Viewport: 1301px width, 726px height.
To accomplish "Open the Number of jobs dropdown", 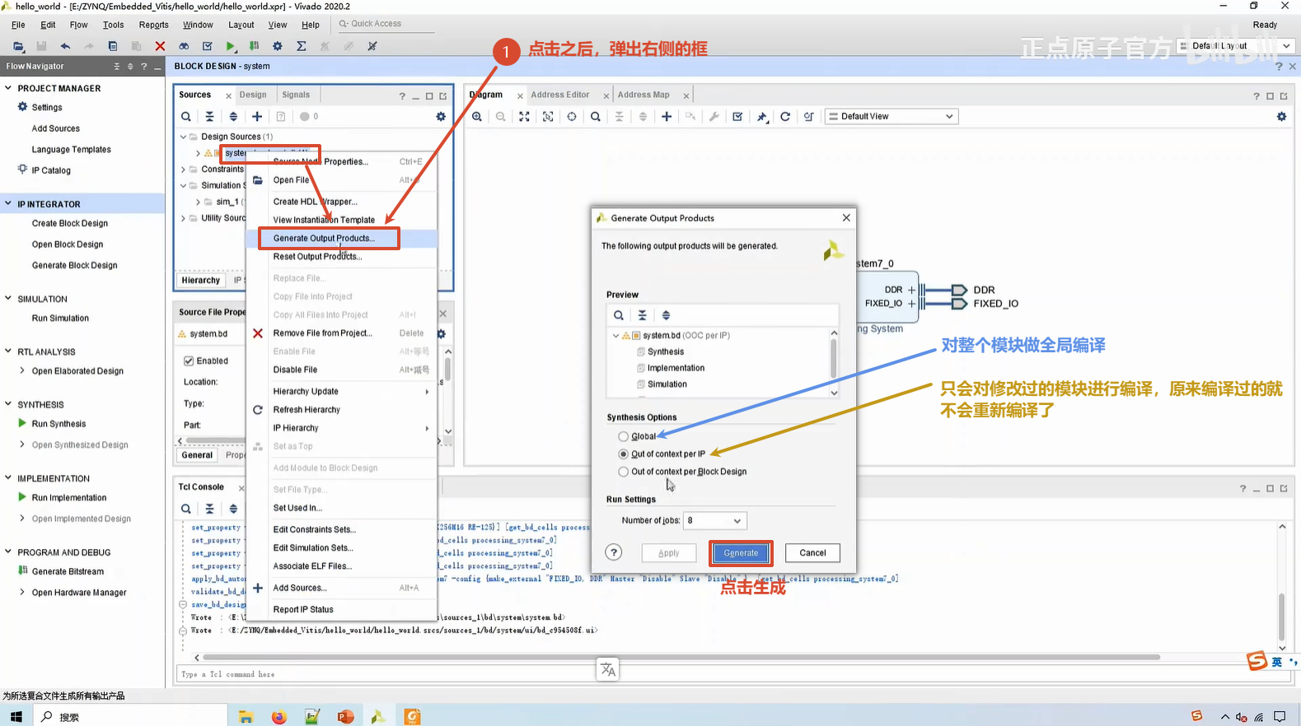I will click(x=714, y=520).
